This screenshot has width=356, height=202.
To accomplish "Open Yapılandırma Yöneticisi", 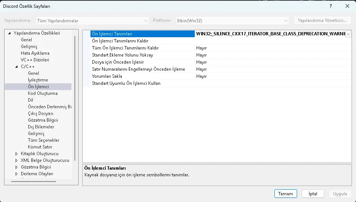I will pos(322,20).
